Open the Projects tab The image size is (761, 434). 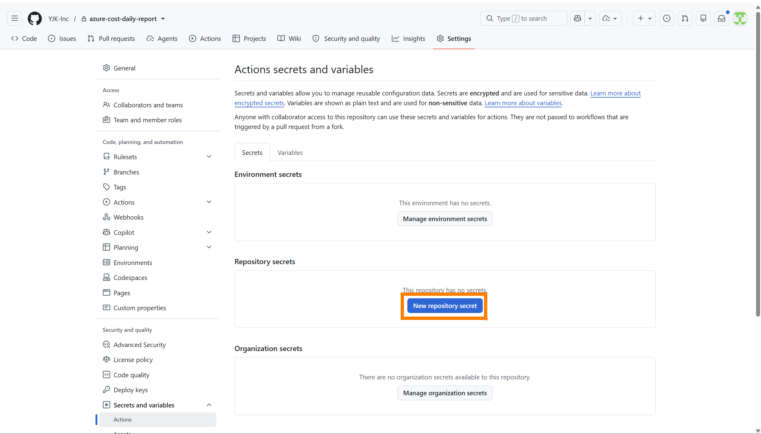(249, 39)
